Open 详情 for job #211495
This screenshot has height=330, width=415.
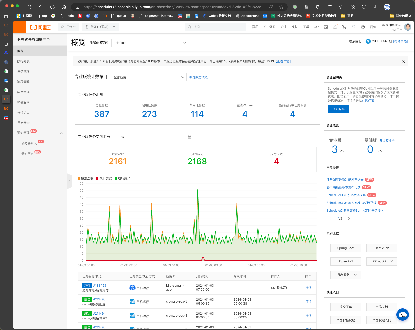pos(308,301)
